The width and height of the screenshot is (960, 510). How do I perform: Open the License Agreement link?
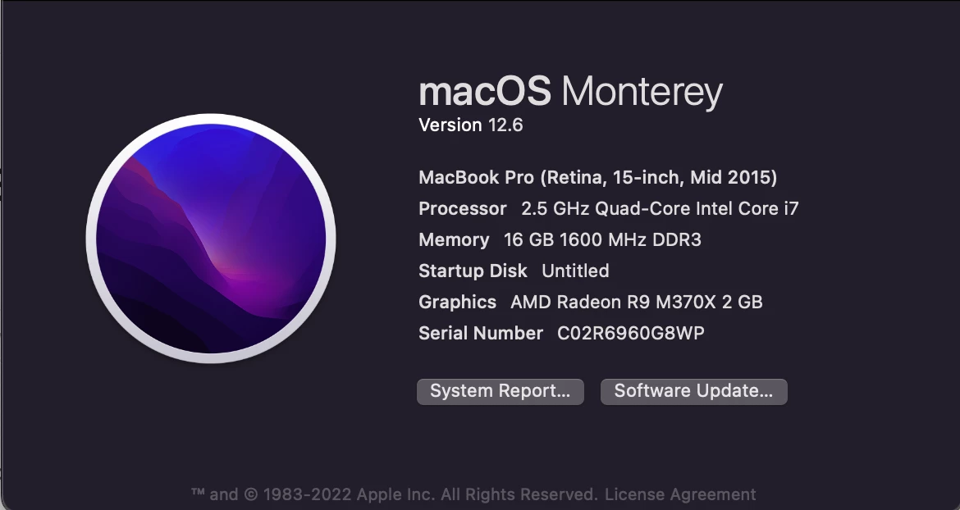click(680, 494)
